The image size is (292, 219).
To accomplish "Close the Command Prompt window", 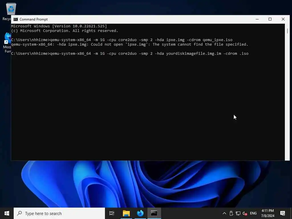I will click(x=283, y=19).
